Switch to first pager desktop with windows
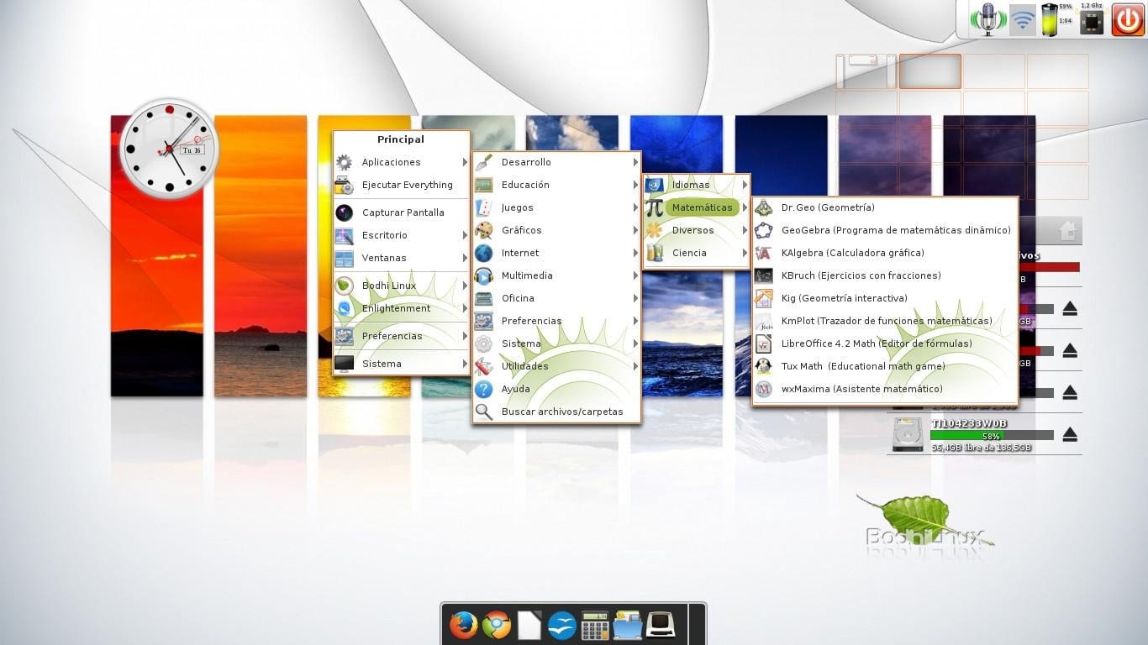This screenshot has width=1148, height=645. coord(867,71)
